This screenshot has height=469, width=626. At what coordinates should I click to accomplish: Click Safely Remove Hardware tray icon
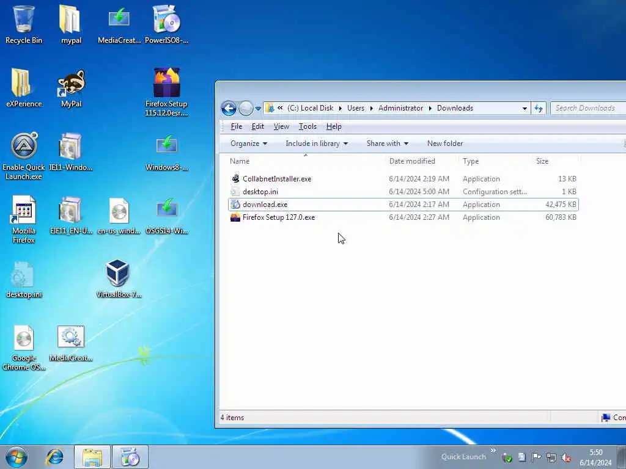click(507, 457)
